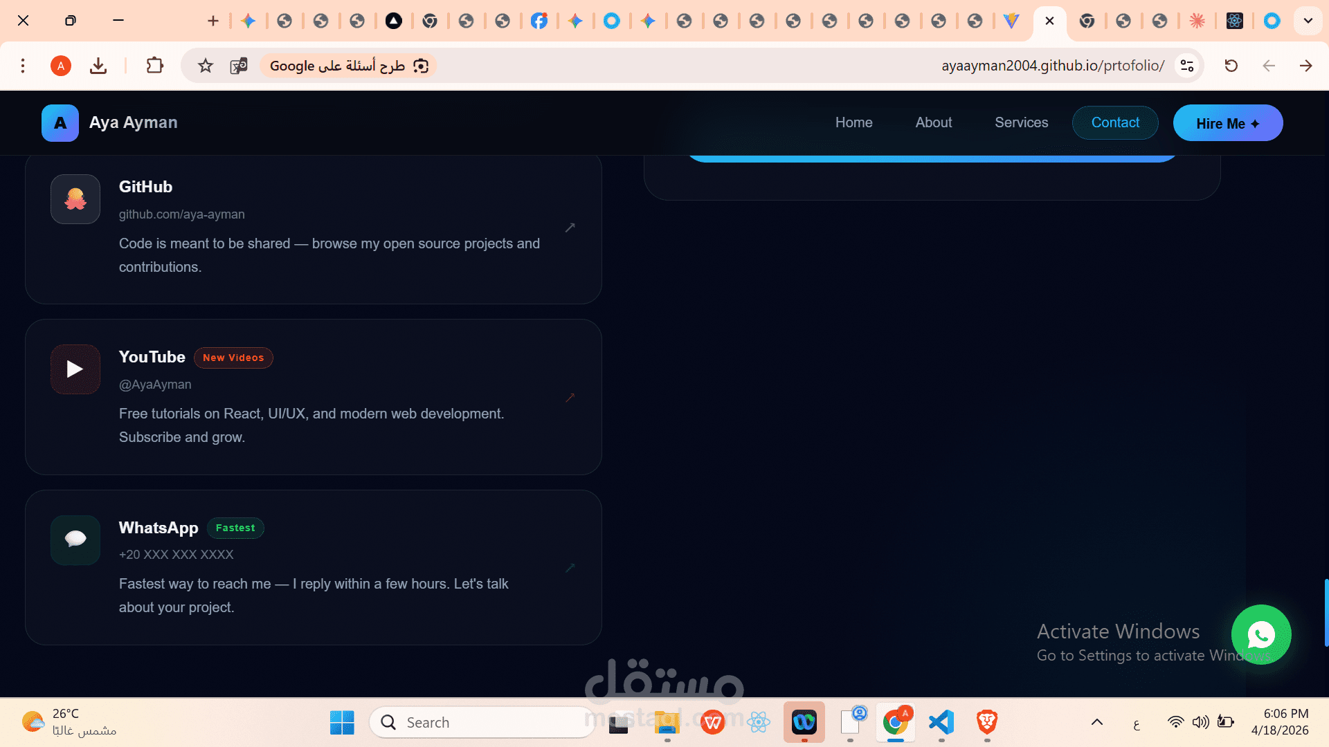
Task: Click the GitHub octopus icon
Action: tap(75, 199)
